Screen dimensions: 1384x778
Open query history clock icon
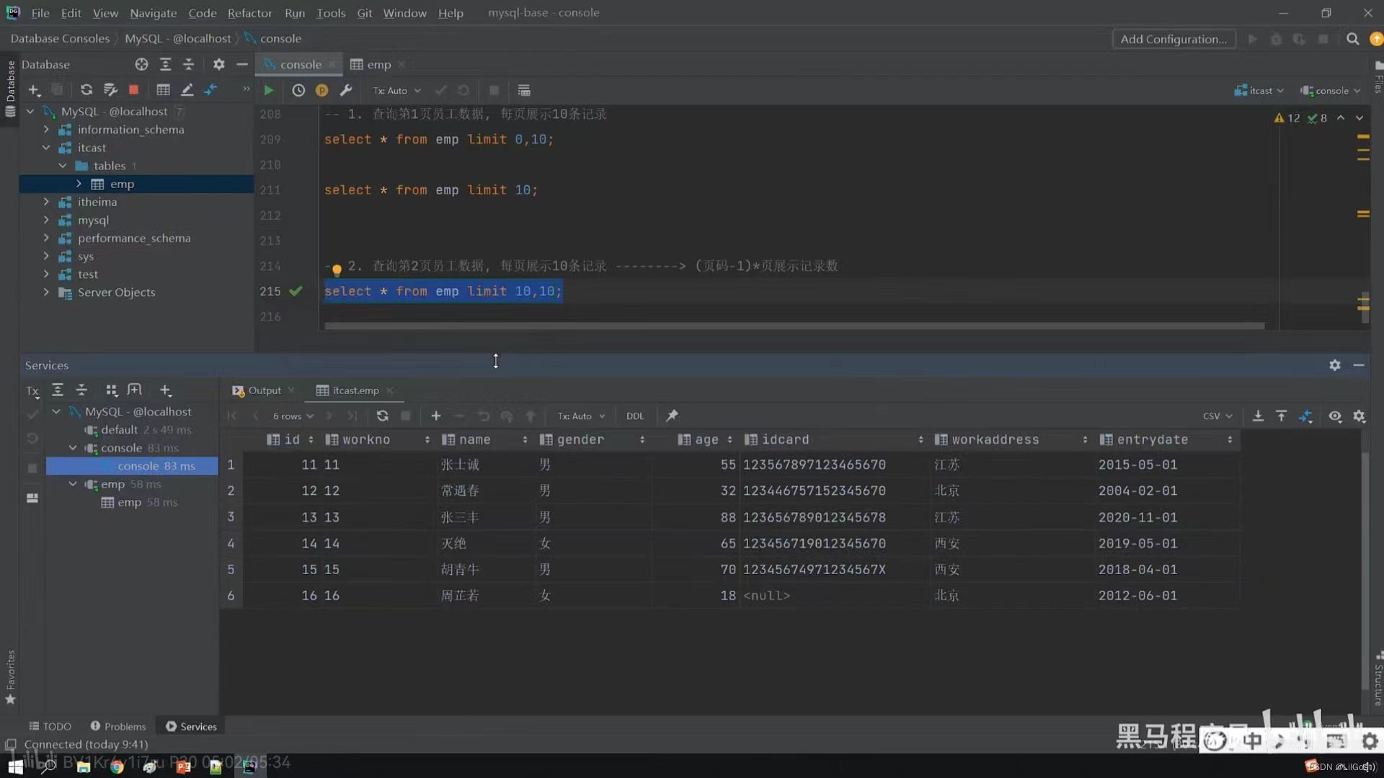tap(298, 90)
